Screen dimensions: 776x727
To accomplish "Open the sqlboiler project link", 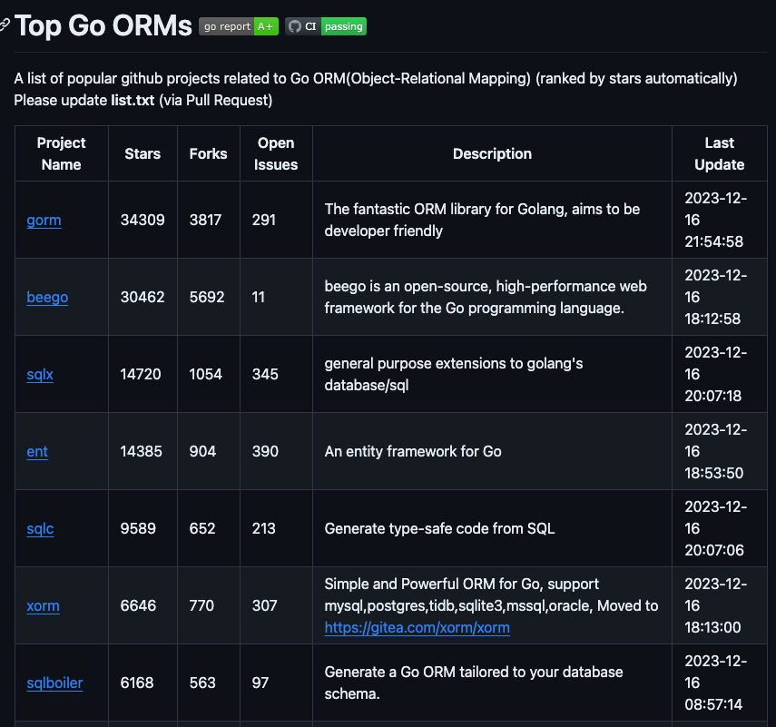I will pyautogui.click(x=54, y=683).
